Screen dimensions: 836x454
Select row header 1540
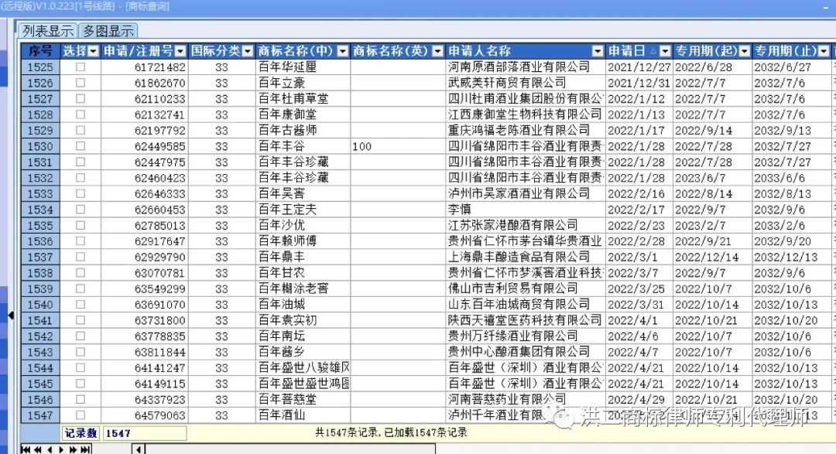pyautogui.click(x=40, y=305)
